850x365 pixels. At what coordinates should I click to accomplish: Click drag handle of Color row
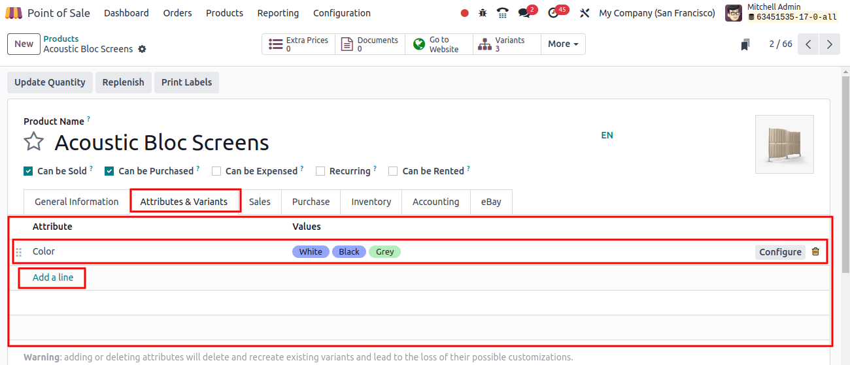click(x=18, y=252)
